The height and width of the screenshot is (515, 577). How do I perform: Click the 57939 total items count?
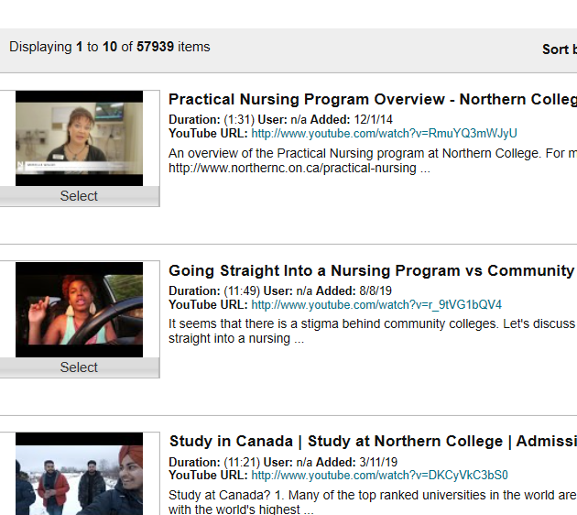pos(155,47)
